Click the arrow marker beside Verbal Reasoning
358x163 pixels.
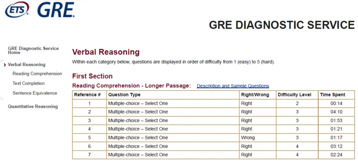(x=5, y=65)
